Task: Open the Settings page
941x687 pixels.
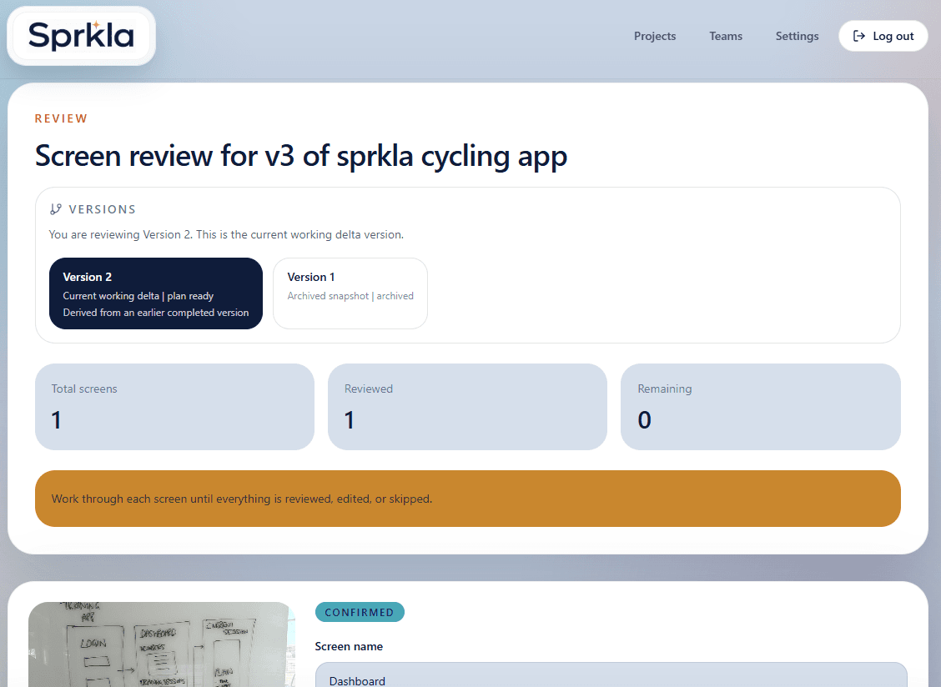Action: point(797,36)
